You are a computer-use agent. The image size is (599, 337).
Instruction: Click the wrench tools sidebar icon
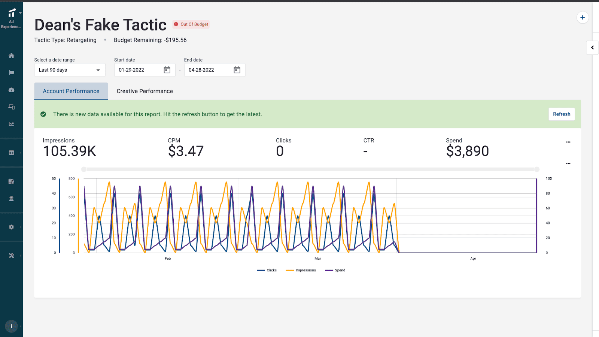(x=11, y=256)
